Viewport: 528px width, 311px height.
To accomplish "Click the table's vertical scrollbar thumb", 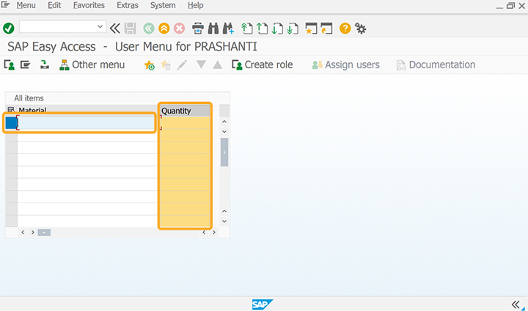I will (224, 152).
